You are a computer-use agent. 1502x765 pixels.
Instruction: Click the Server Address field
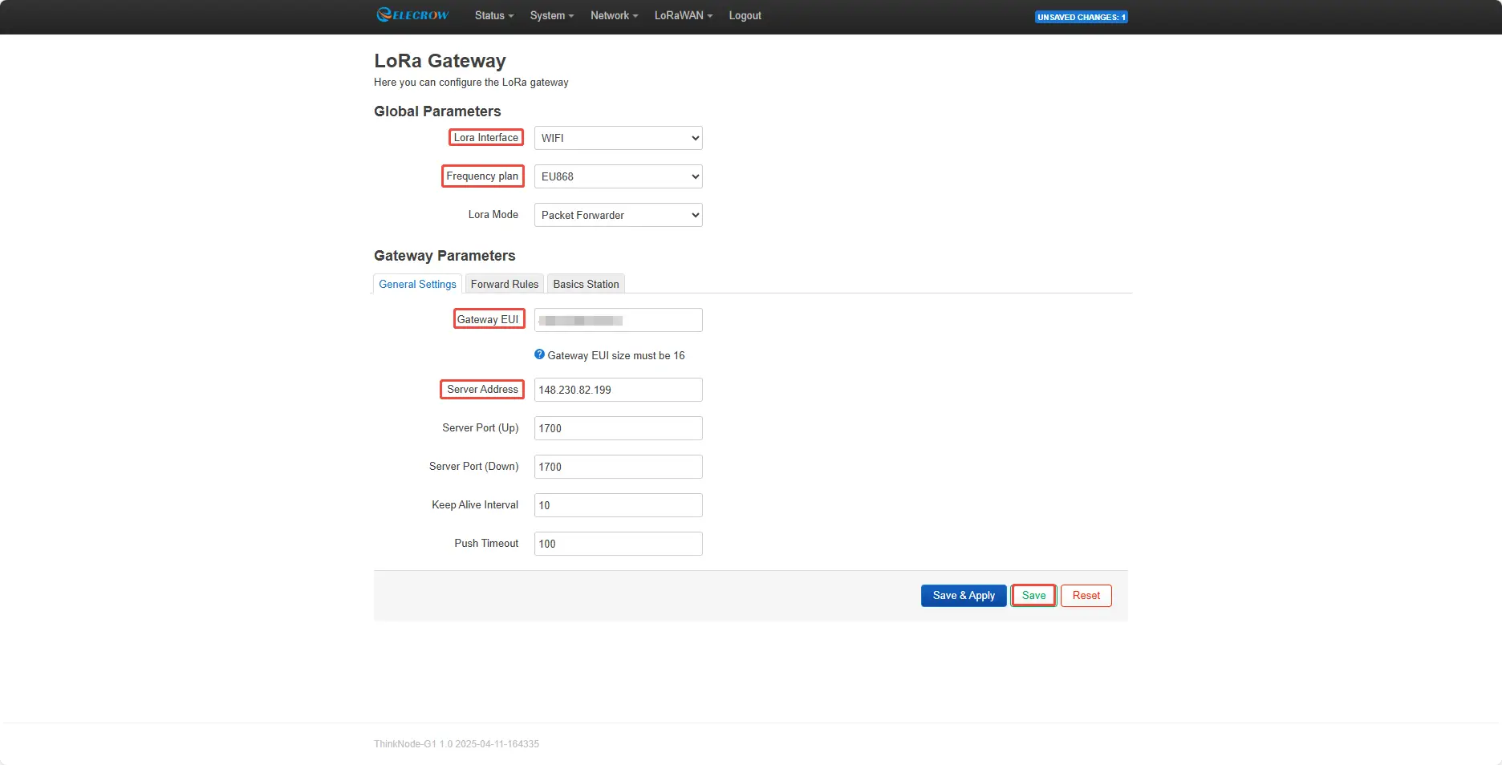coord(618,390)
